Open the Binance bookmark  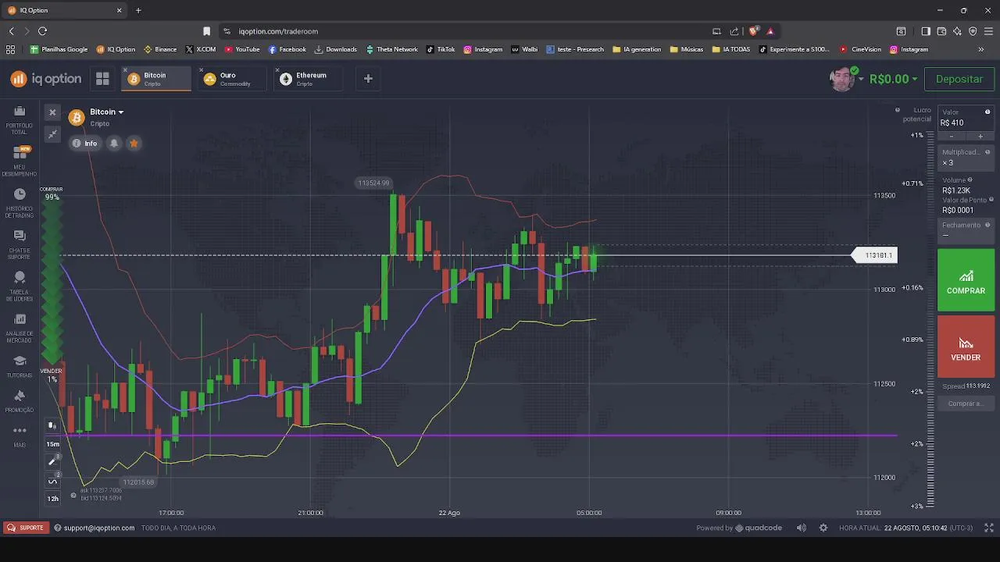pos(160,49)
